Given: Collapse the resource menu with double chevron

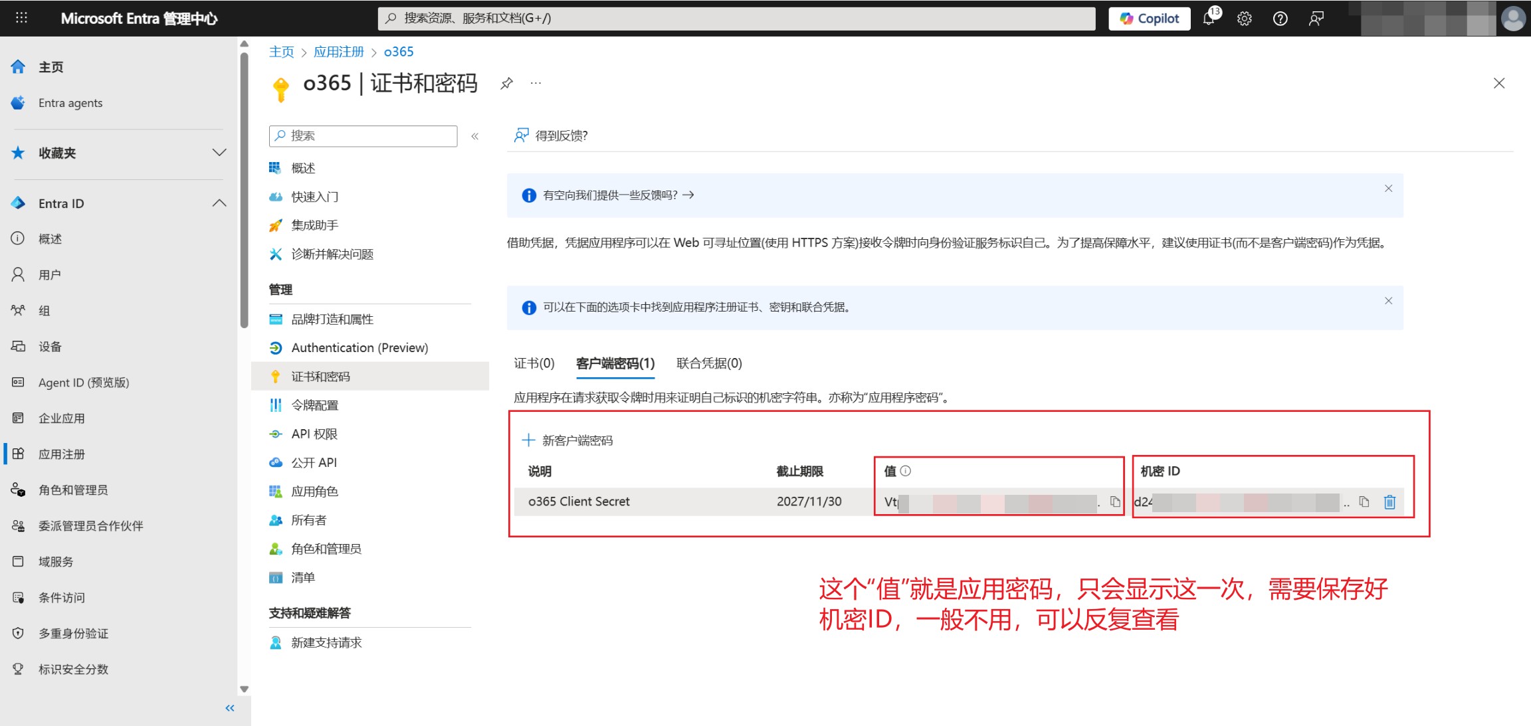Looking at the screenshot, I should coord(475,136).
